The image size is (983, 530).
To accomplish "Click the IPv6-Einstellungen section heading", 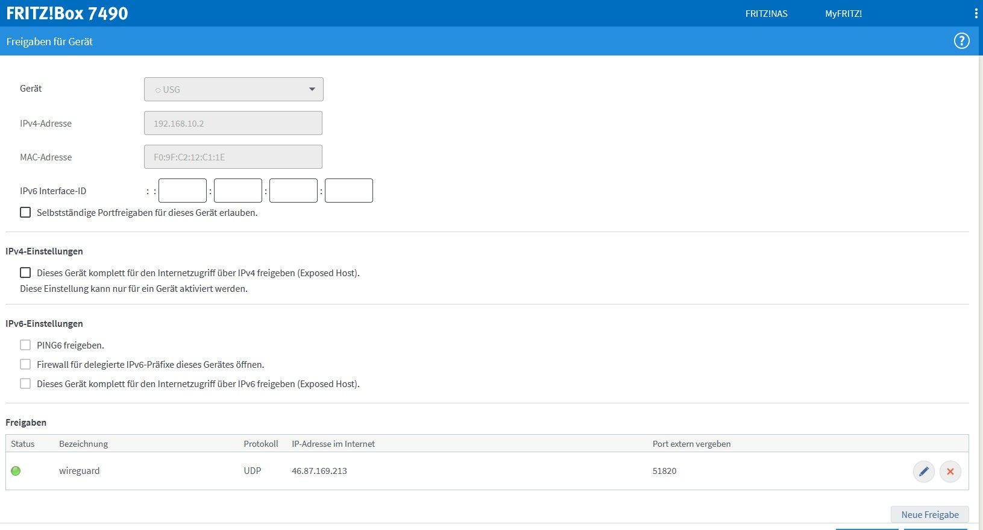I will pyautogui.click(x=44, y=324).
